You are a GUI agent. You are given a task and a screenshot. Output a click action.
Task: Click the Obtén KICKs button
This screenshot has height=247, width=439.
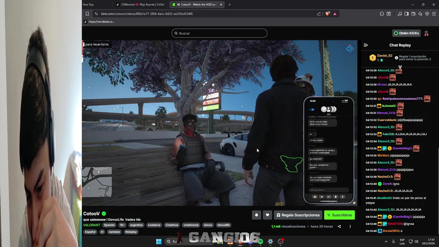pyautogui.click(x=406, y=33)
